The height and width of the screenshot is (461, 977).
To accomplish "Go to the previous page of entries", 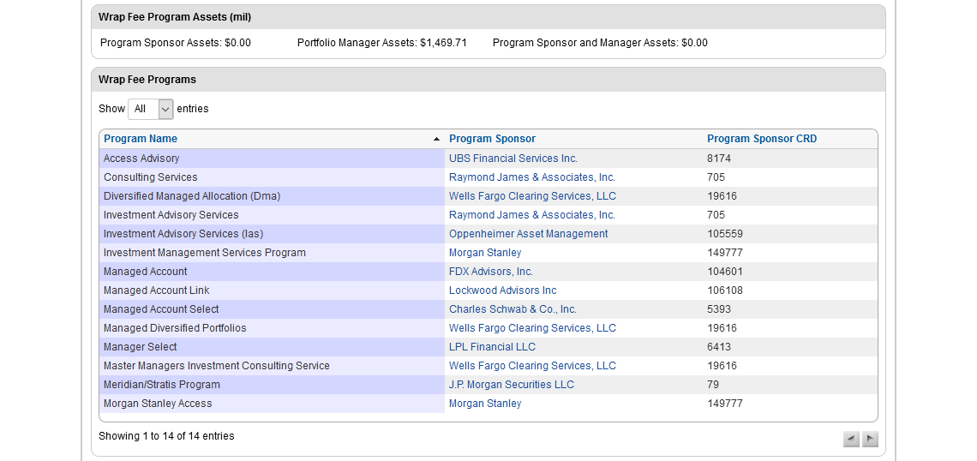I will (x=851, y=440).
